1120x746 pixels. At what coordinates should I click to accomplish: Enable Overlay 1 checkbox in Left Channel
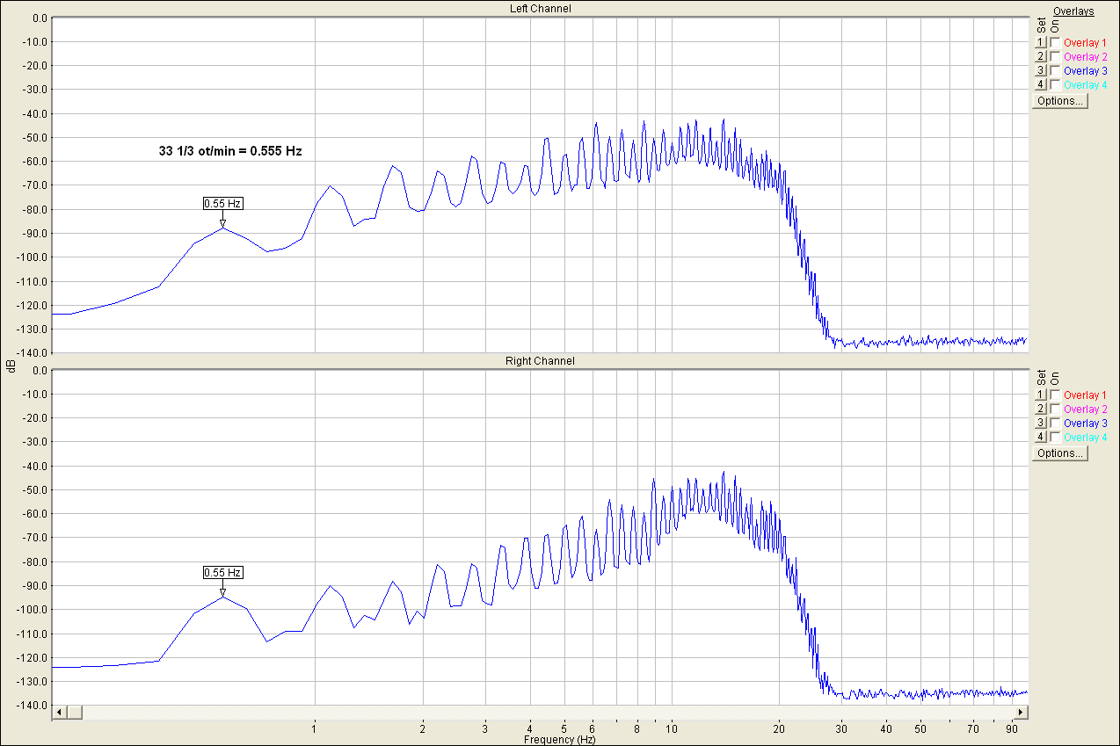(1055, 42)
